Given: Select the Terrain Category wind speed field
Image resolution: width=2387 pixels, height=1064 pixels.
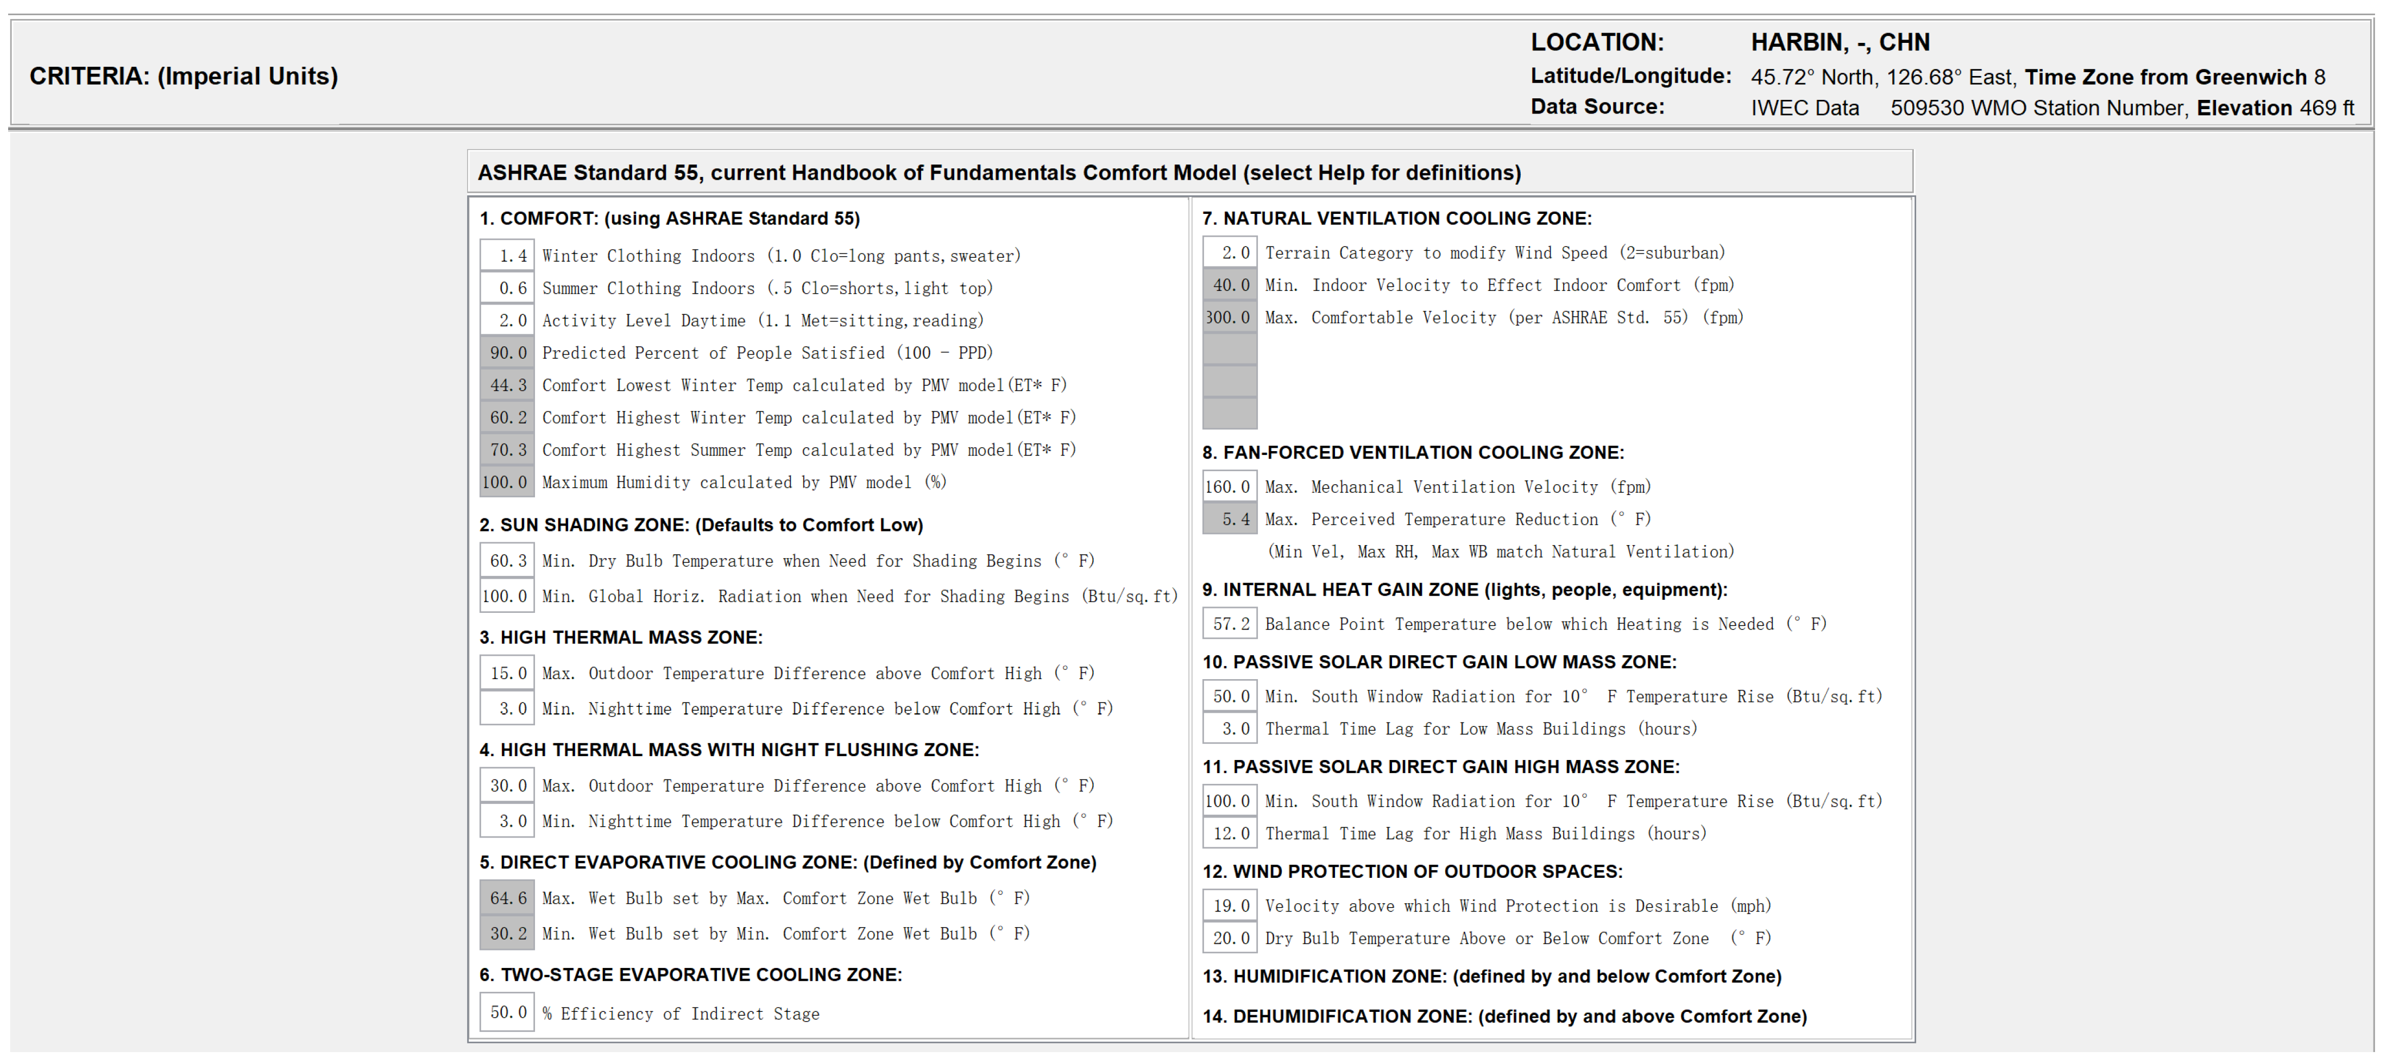Looking at the screenshot, I should click(x=1230, y=253).
